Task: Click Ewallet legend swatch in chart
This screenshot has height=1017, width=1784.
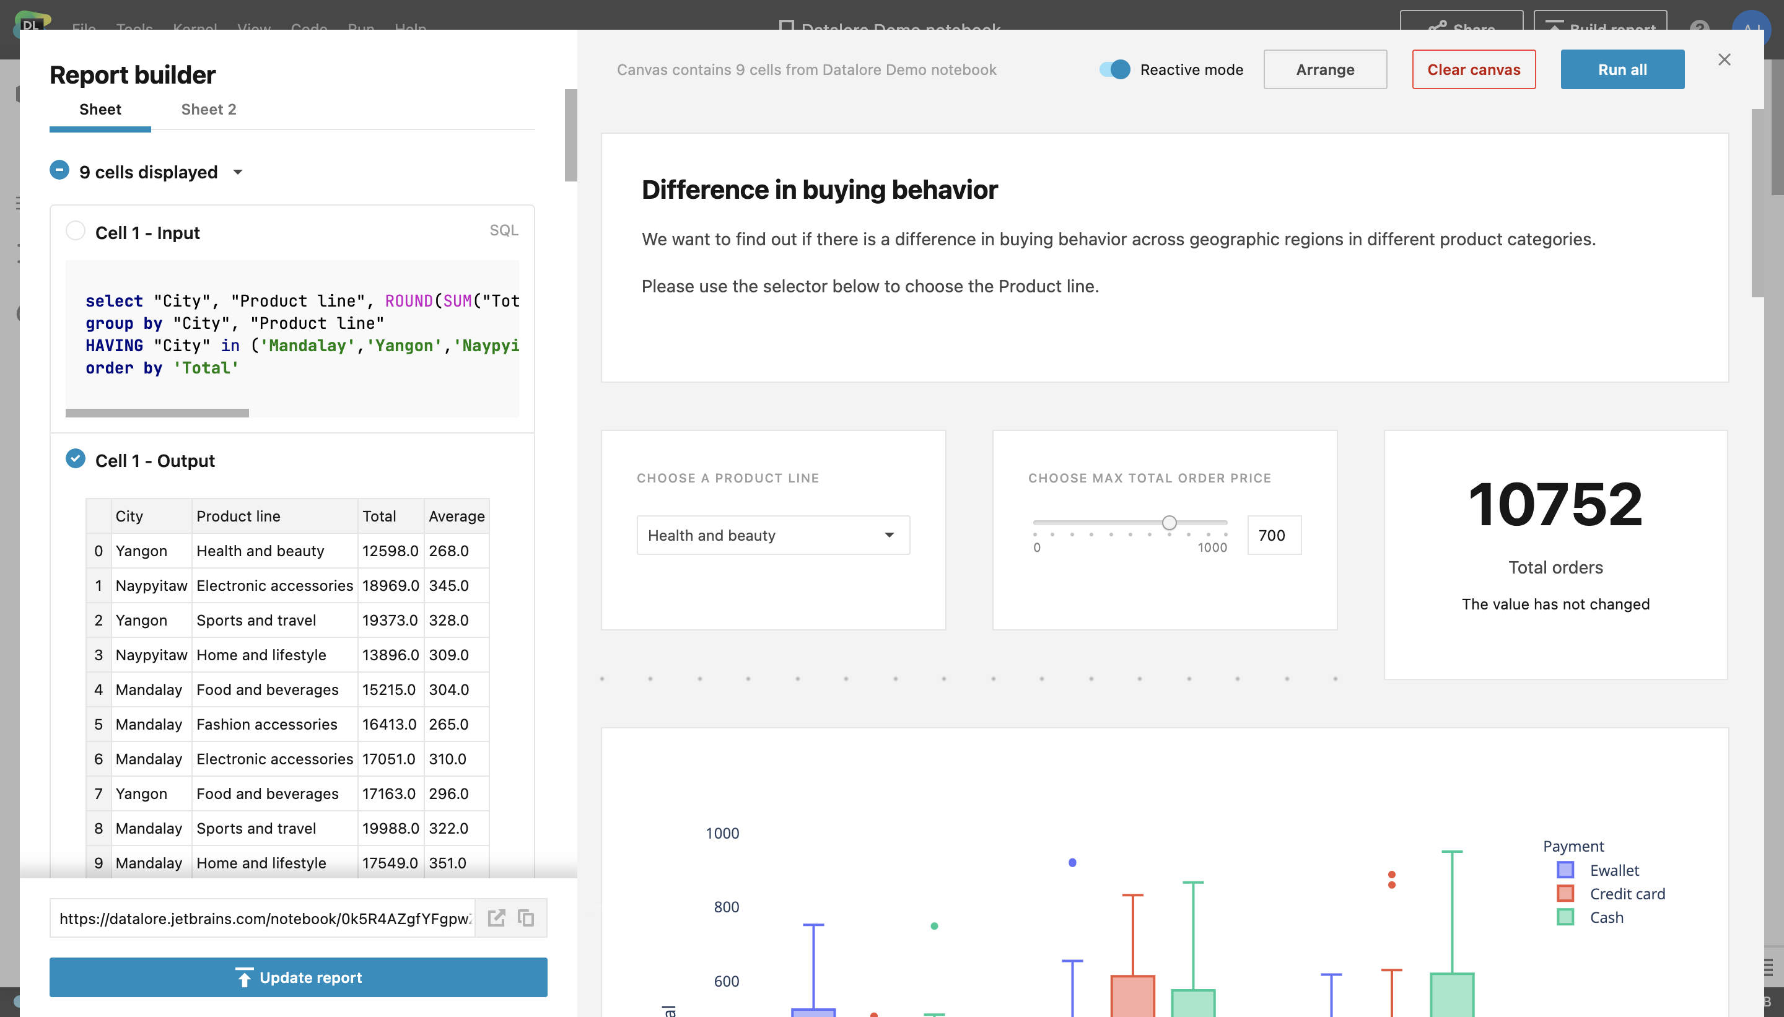Action: 1565,870
